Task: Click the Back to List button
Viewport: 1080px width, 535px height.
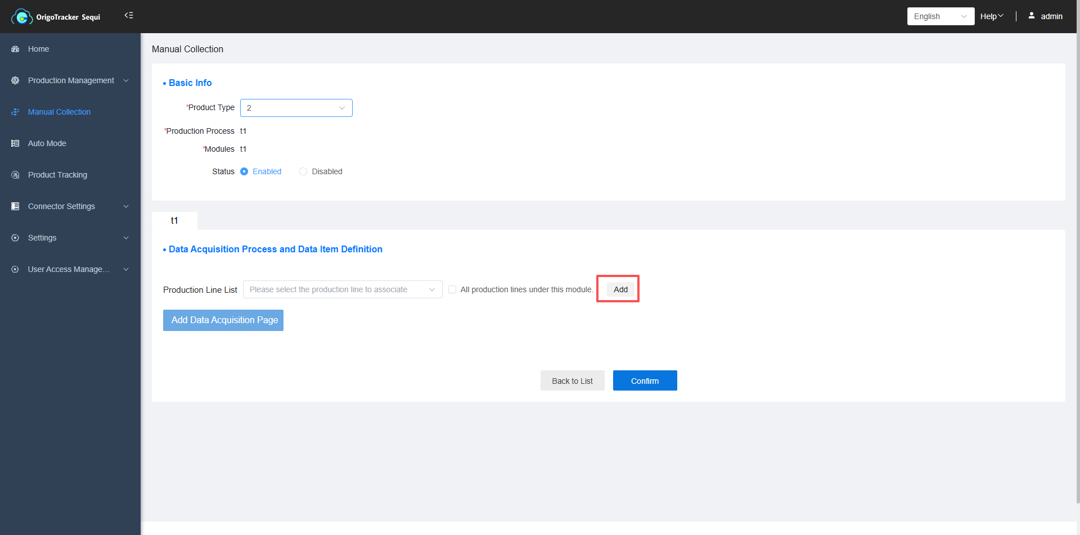Action: [572, 381]
